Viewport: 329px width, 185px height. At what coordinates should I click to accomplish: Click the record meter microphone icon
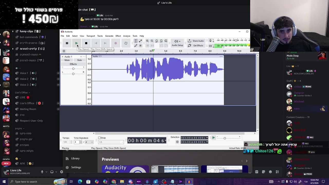(x=210, y=40)
